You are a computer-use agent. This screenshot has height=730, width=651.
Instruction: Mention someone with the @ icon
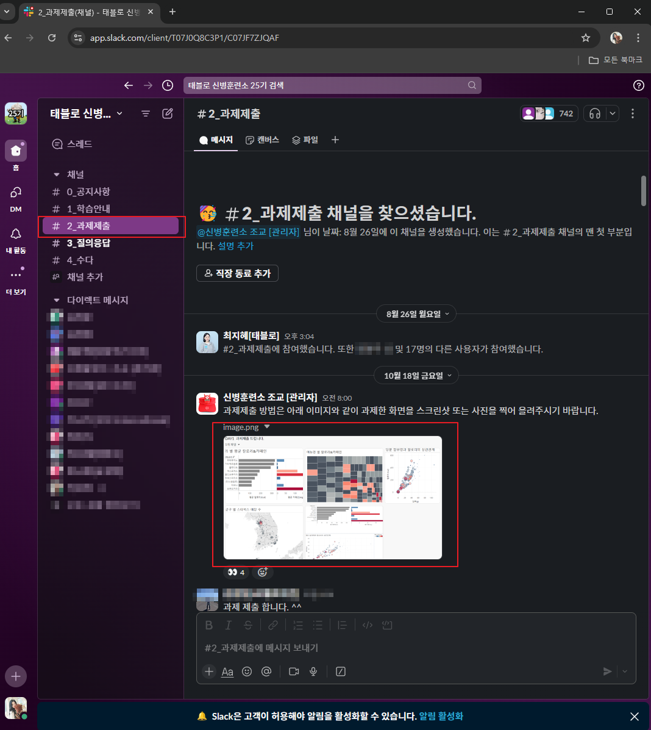click(x=266, y=671)
